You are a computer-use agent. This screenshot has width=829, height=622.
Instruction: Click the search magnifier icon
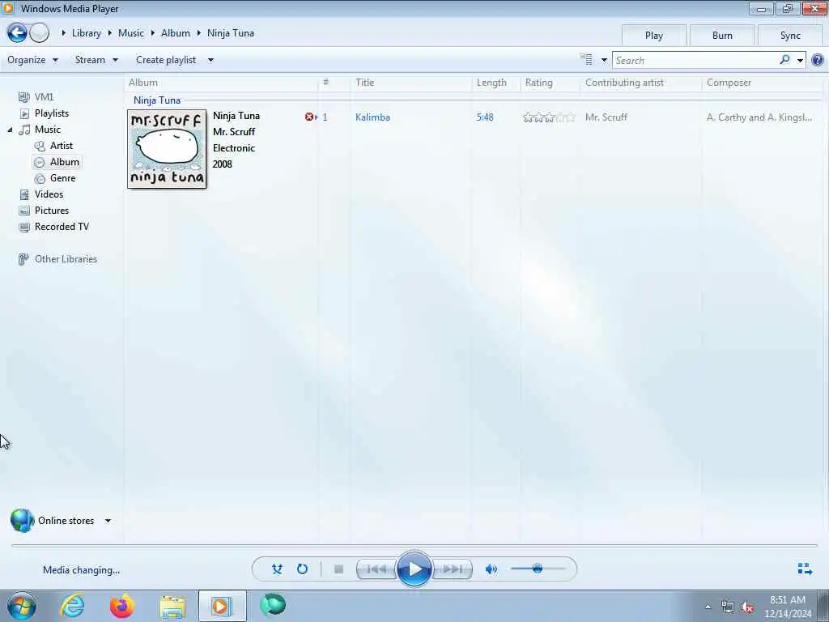(x=784, y=60)
